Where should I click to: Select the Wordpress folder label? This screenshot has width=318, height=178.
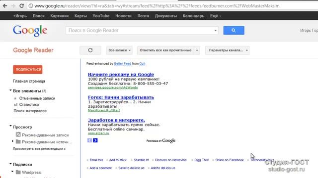[31, 173]
